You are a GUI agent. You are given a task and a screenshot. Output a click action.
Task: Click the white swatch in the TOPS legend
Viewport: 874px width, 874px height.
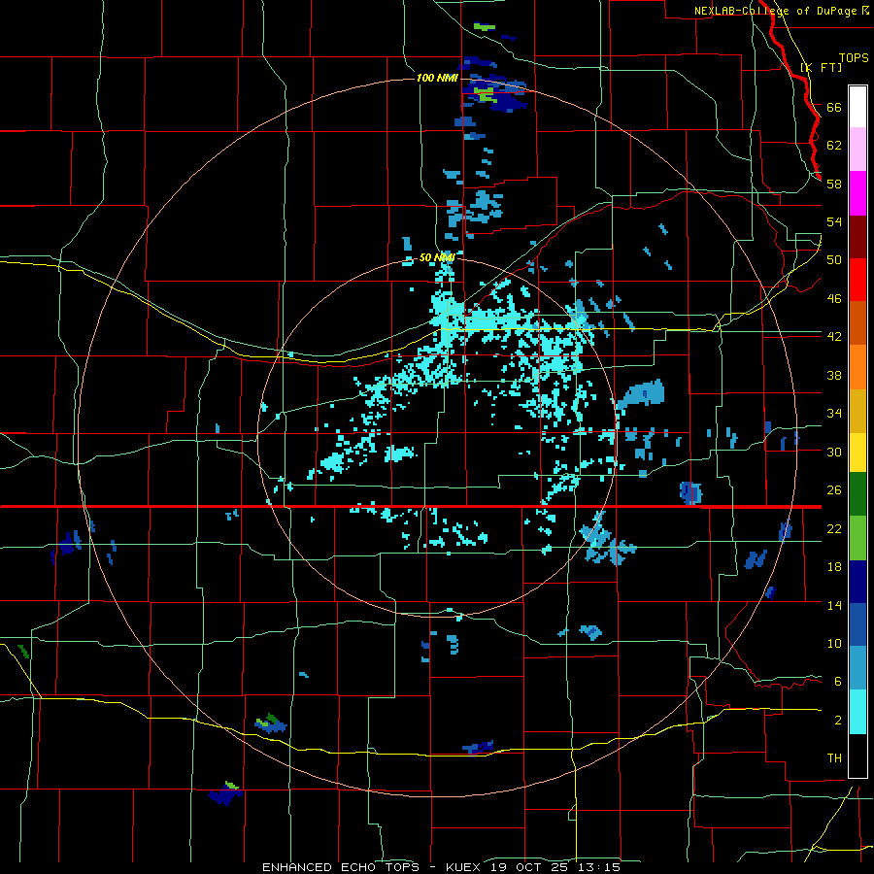pos(857,107)
